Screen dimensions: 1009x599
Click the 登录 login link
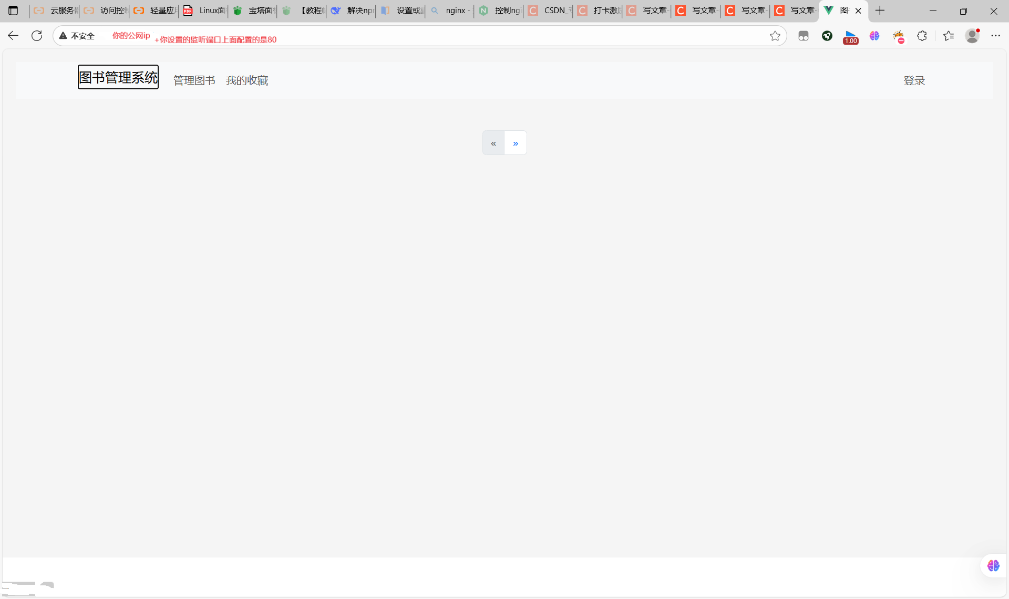point(914,80)
